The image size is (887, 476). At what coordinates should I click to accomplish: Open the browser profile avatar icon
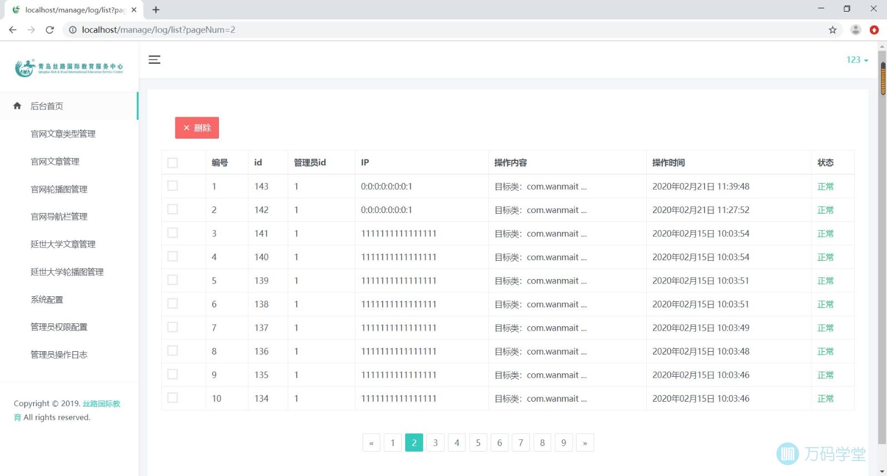click(855, 30)
